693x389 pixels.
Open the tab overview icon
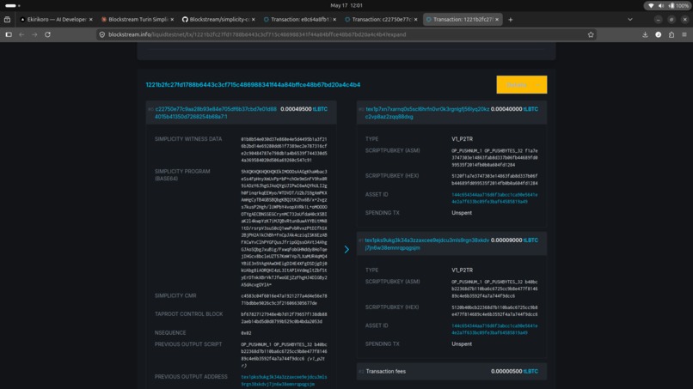point(7,20)
